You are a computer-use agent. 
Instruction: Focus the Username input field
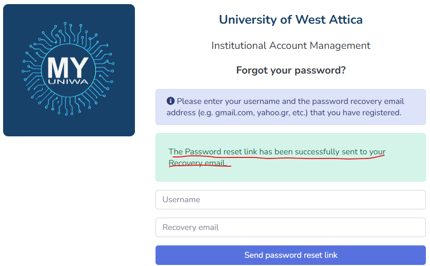click(290, 200)
